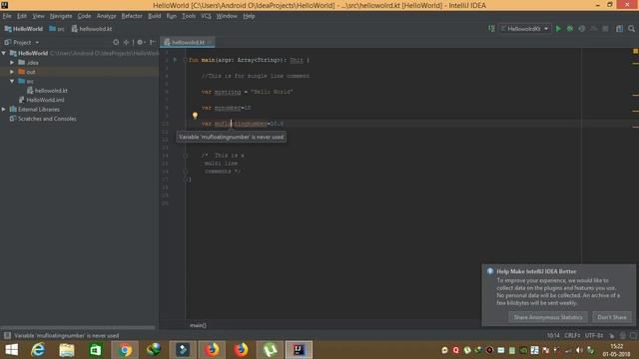Open the File menu
Viewport: 639px width, 359px height.
[x=7, y=16]
